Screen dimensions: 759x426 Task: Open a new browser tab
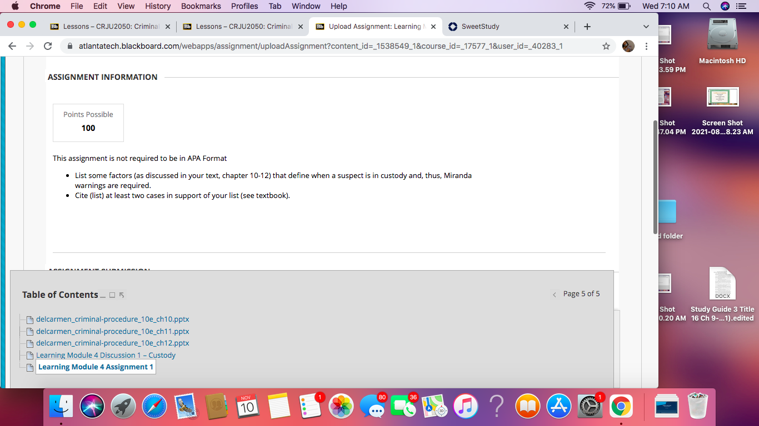click(587, 27)
